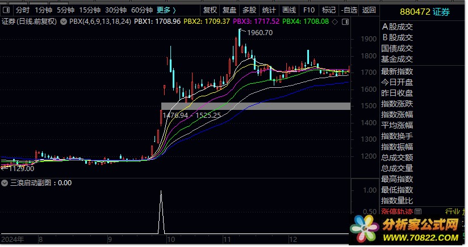The height and width of the screenshot is (247, 468).
Task: Click the 12 month marker on time axis
Action: pos(293,240)
